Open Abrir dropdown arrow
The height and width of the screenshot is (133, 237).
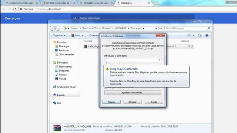coord(83,35)
